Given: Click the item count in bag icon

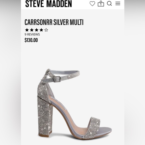Looking at the screenshot, I should (x=101, y=4).
